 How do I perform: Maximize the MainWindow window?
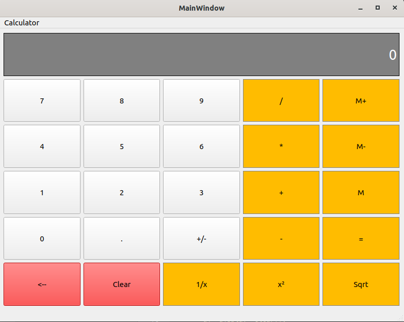[x=378, y=8]
